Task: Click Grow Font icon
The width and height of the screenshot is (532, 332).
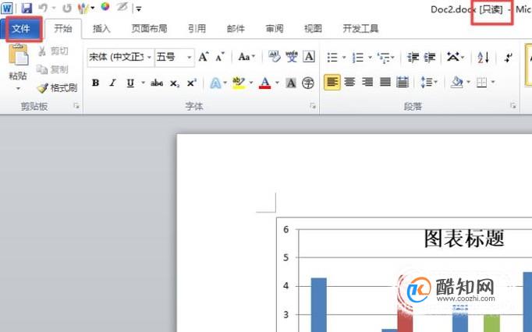Action: [204, 57]
